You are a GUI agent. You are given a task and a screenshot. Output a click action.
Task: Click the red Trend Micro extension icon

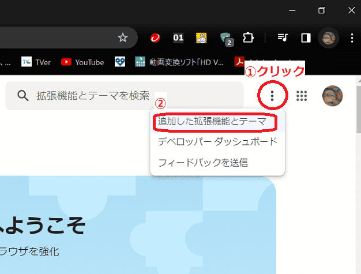155,38
